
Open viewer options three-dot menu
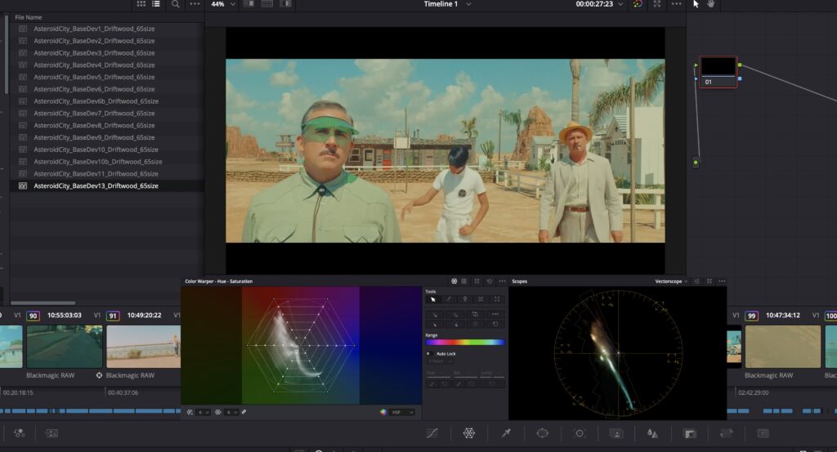point(676,4)
